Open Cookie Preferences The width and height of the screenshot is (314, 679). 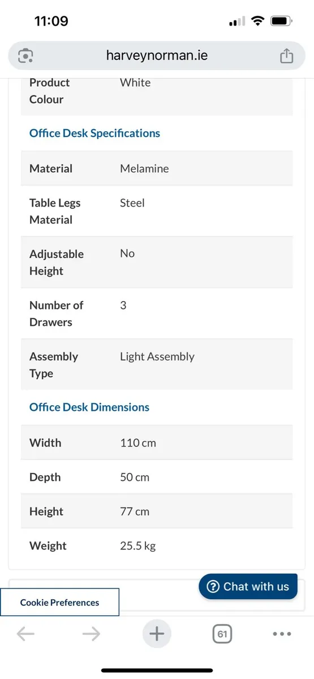point(59,603)
